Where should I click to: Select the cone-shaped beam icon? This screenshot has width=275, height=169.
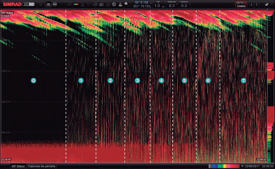pos(120,5)
